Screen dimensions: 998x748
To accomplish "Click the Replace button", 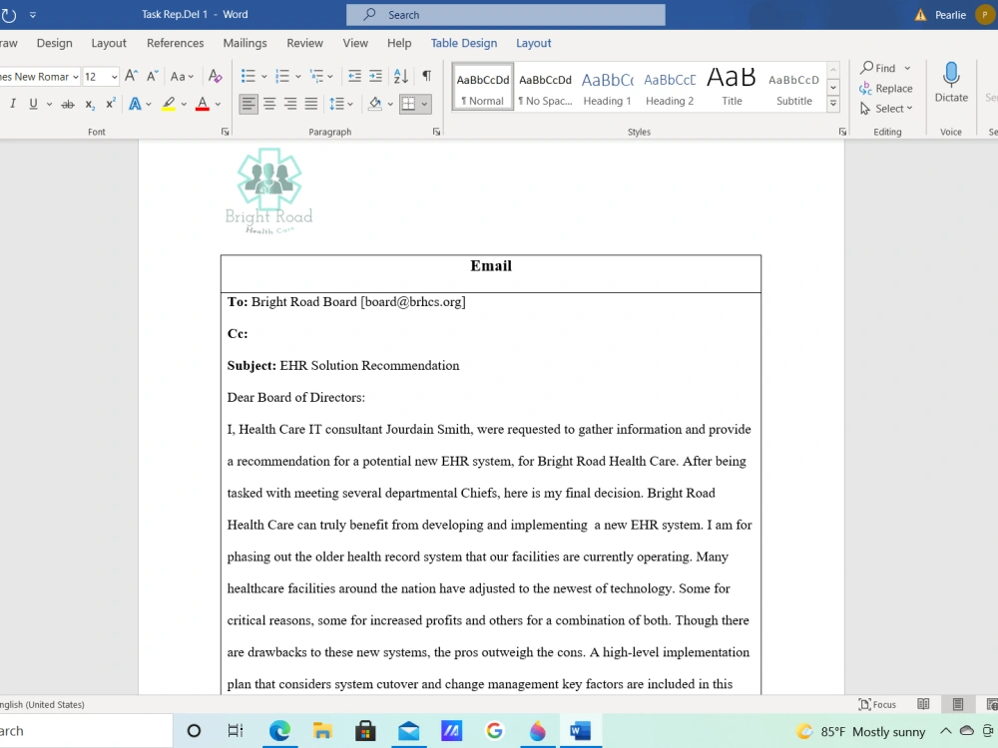I will pyautogui.click(x=886, y=89).
